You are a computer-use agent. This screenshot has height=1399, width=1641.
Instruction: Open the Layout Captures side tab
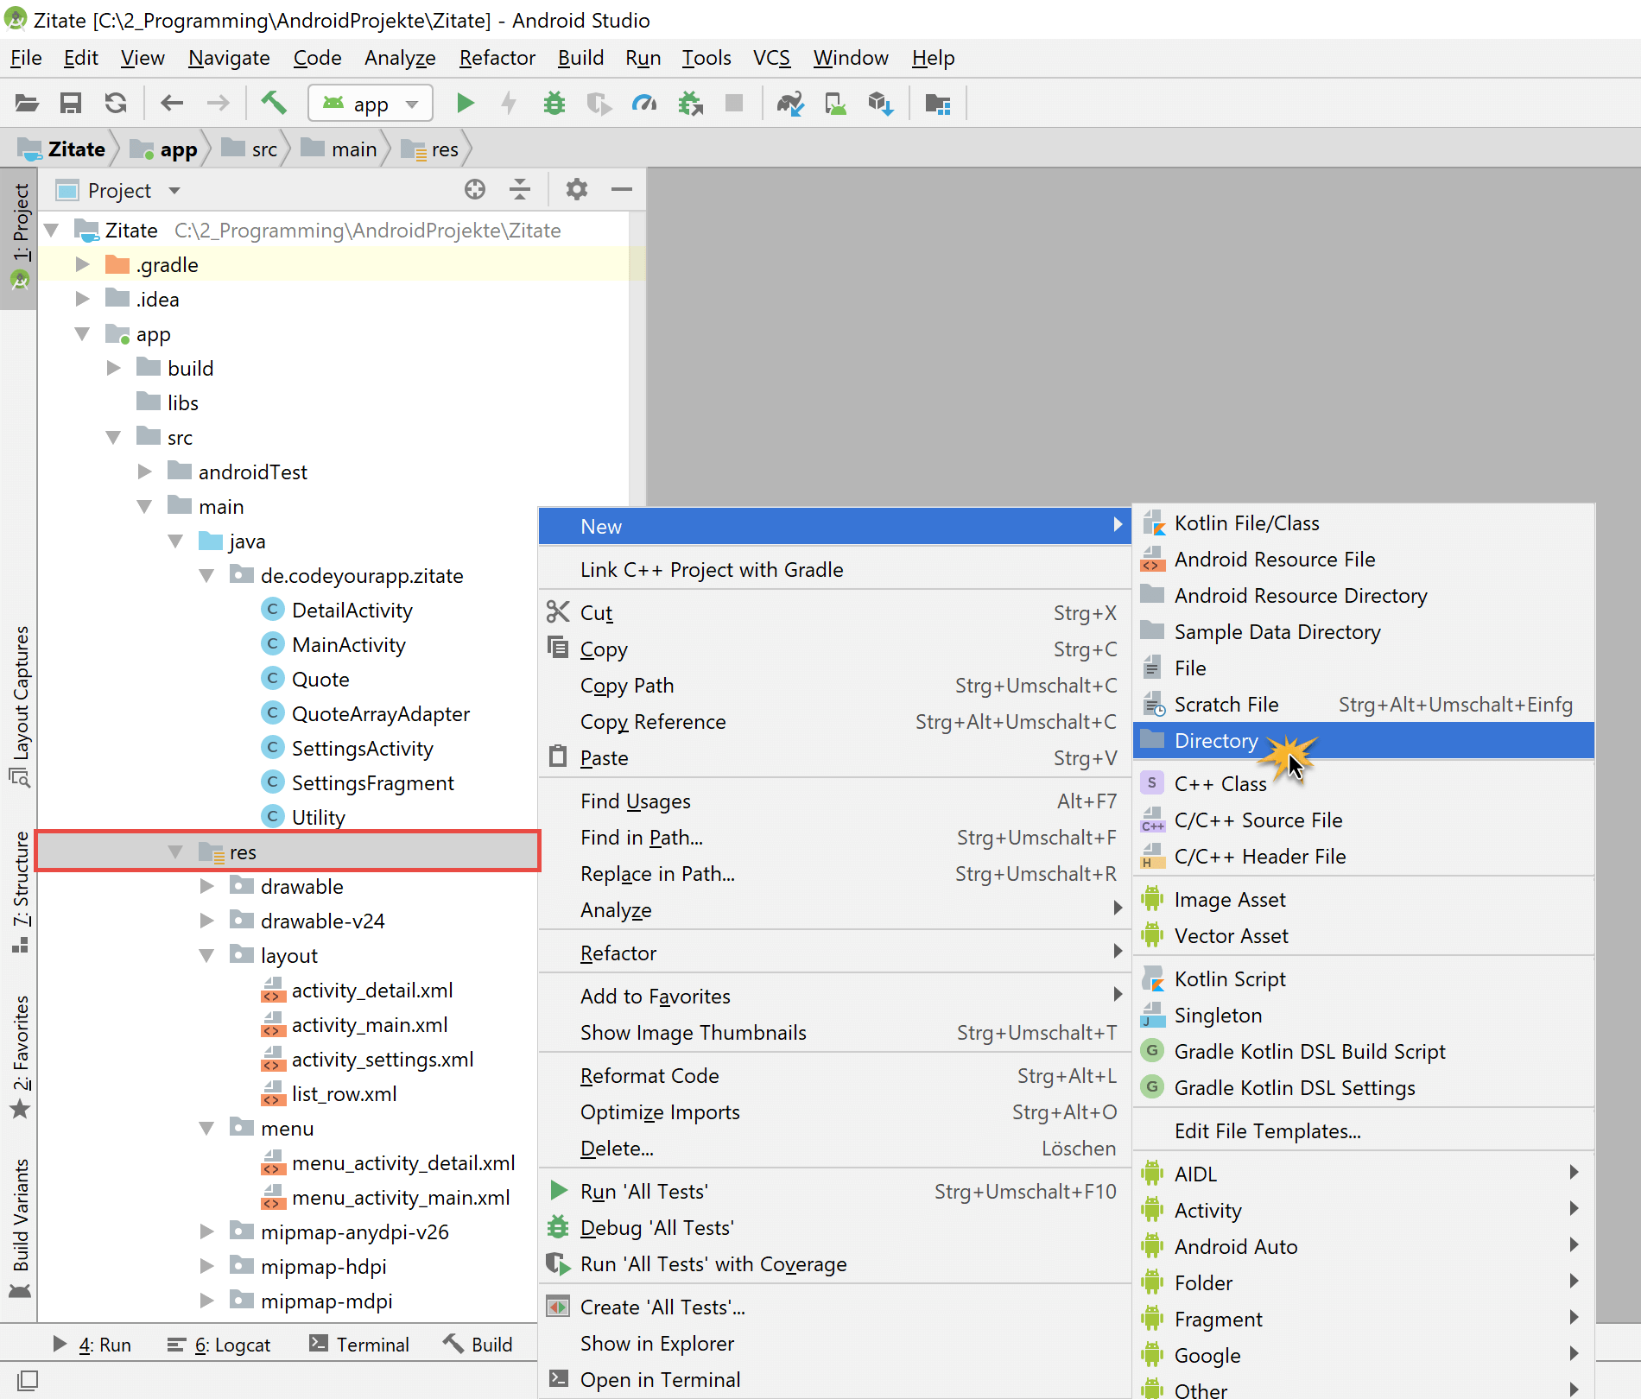point(20,706)
